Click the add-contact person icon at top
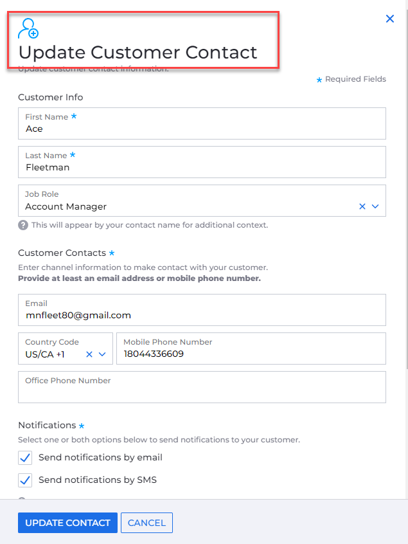 click(x=28, y=29)
